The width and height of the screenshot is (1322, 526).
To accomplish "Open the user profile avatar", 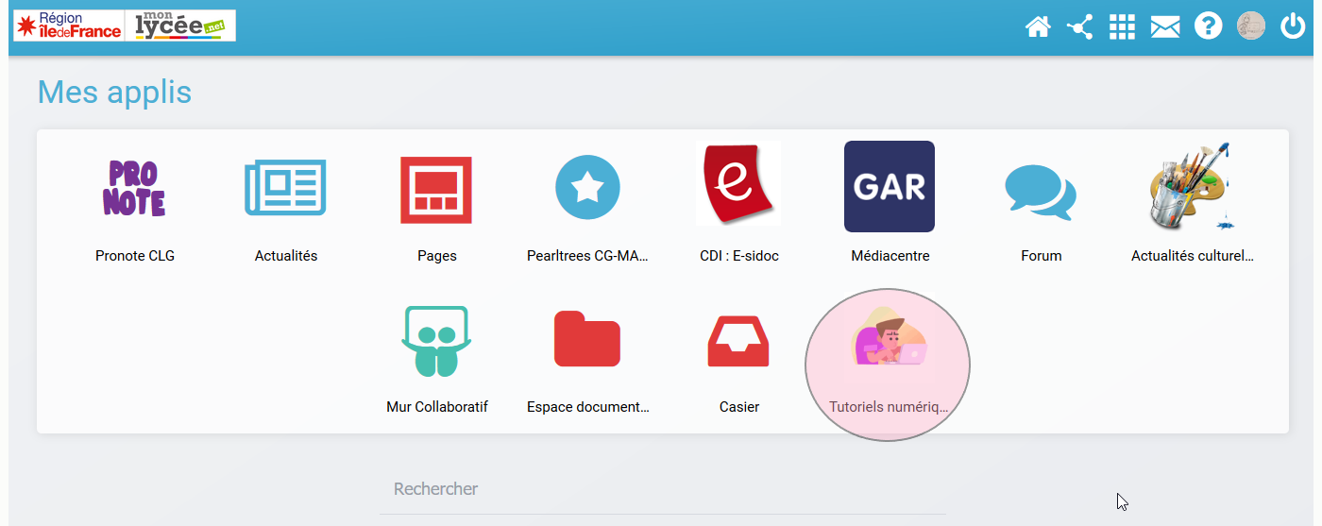I will 1250,26.
